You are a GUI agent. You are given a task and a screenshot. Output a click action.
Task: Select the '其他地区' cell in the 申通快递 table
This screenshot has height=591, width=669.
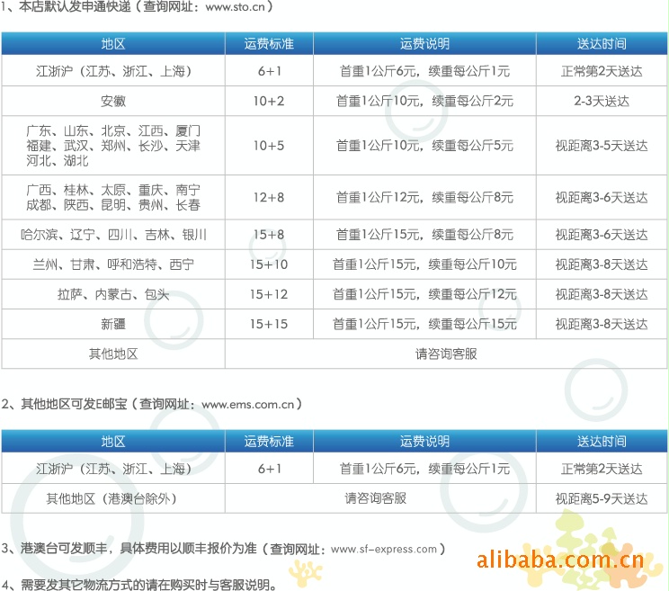113,354
